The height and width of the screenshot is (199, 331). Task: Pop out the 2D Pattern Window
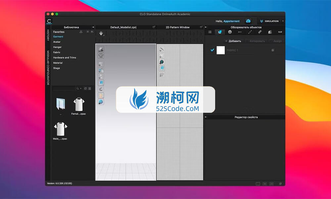[201, 27]
